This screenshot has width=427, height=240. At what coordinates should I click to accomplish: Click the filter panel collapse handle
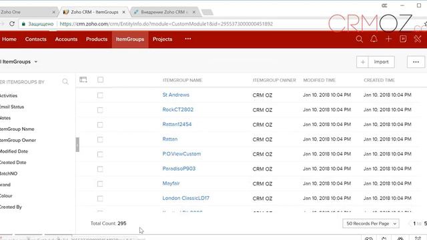coord(77,145)
